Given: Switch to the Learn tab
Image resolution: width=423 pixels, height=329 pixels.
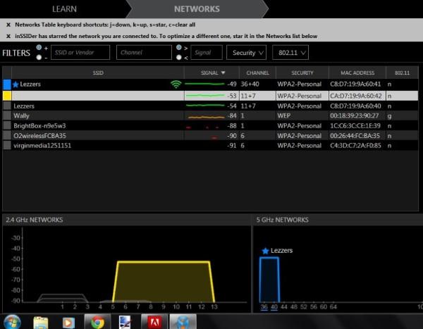Looking at the screenshot, I should pyautogui.click(x=65, y=9).
